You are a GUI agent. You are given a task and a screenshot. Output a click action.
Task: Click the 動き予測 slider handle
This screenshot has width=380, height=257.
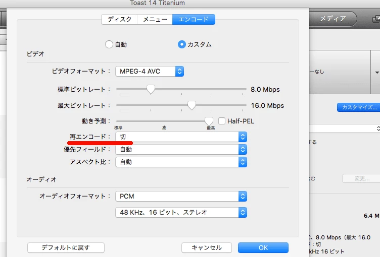coord(209,121)
